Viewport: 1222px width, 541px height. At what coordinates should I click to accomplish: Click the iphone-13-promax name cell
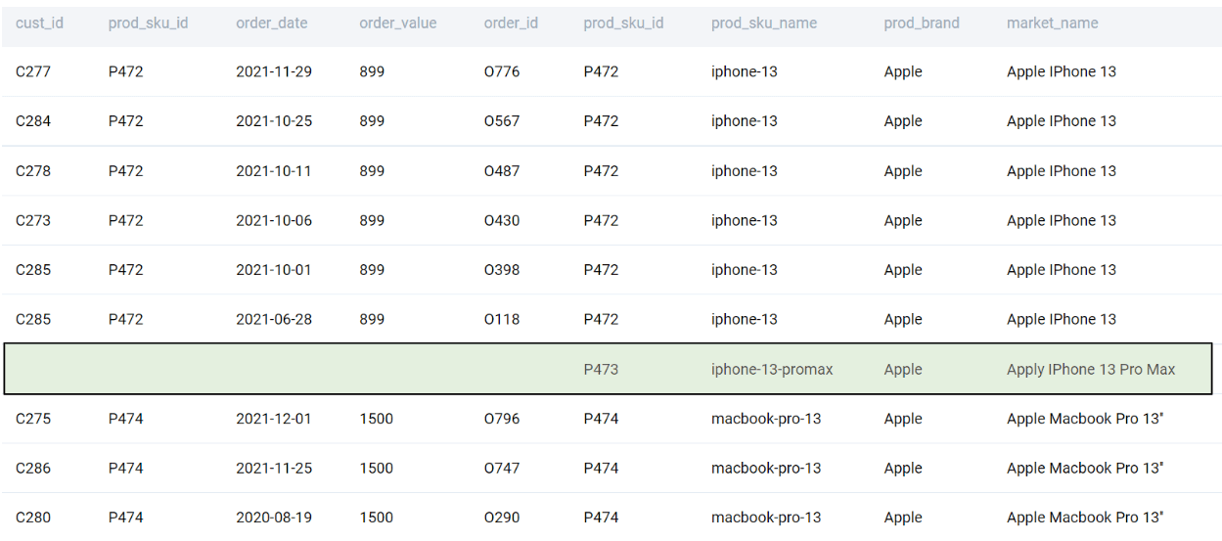point(772,370)
